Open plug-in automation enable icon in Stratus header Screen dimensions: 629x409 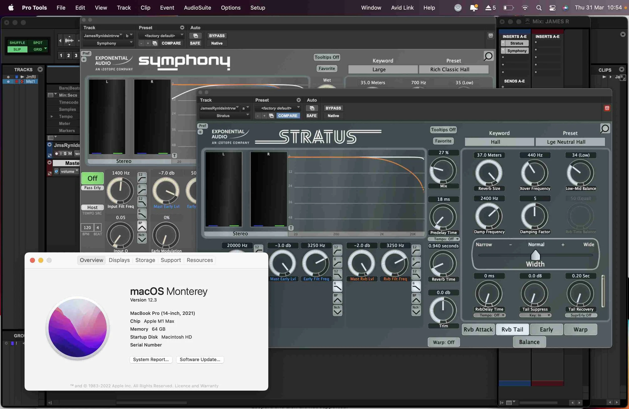click(312, 108)
